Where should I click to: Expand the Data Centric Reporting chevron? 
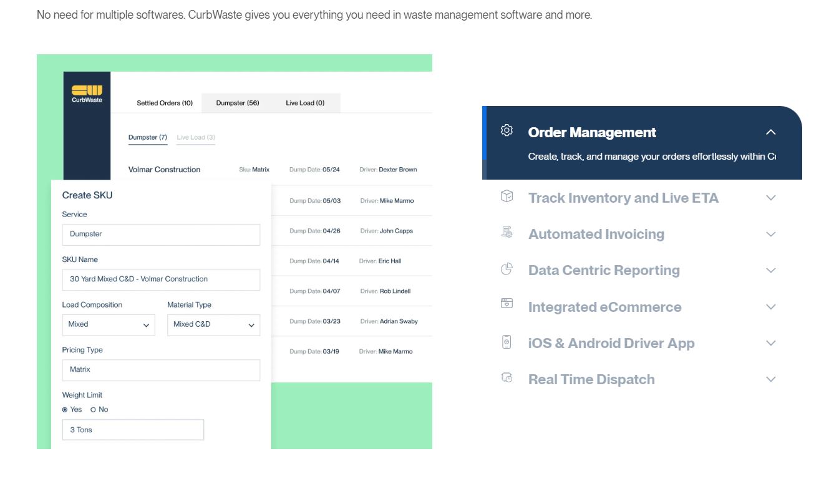pyautogui.click(x=771, y=271)
